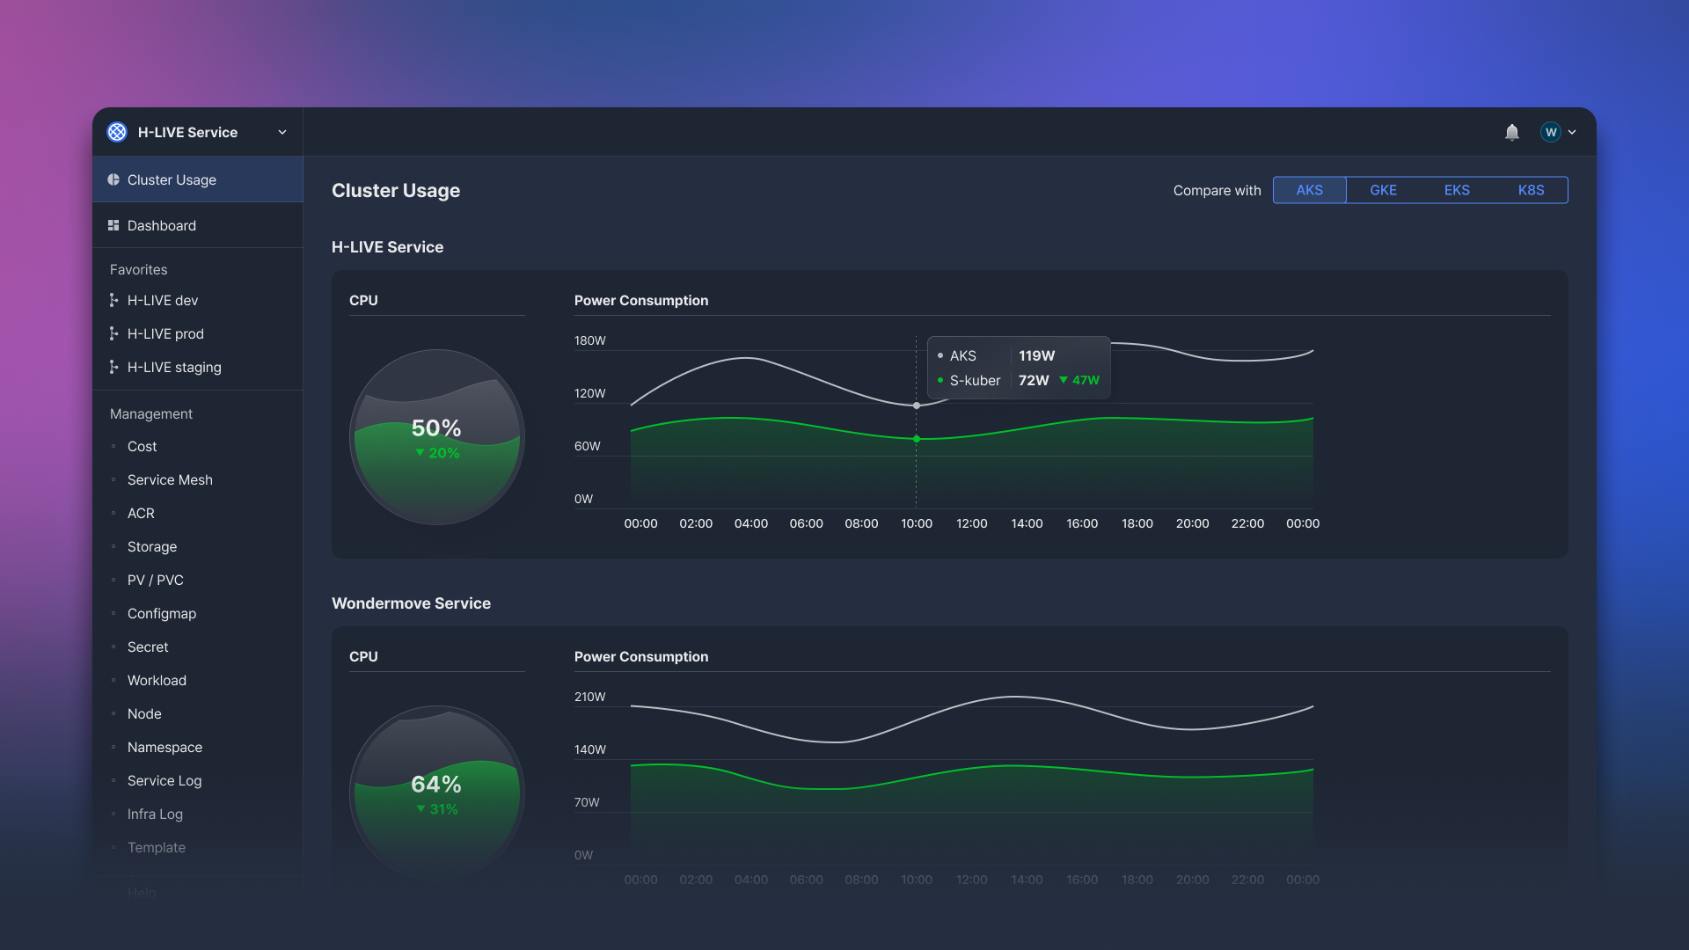Click the 14:00 tick on H-LIVE chart
The image size is (1689, 950).
click(1027, 523)
